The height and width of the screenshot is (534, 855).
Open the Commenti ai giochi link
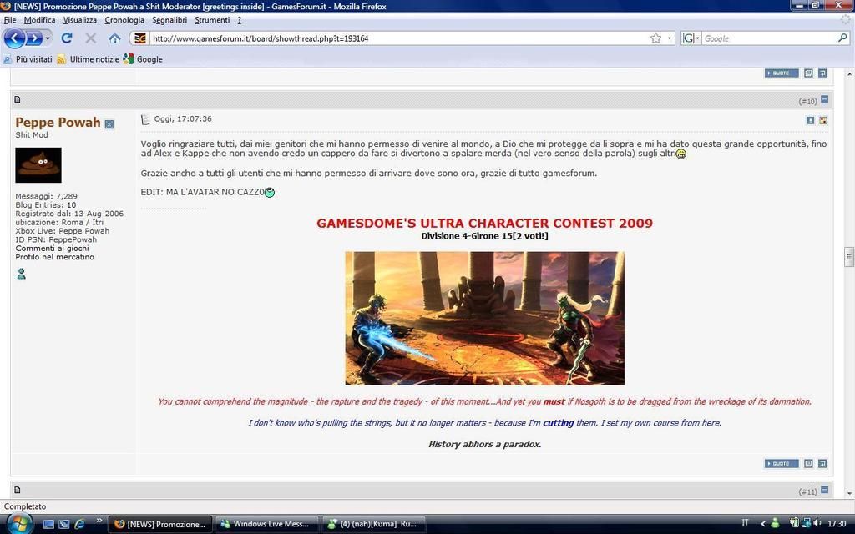52,249
